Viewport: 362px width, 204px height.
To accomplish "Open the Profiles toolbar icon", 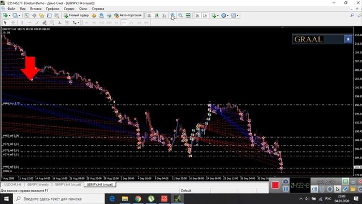I will 15,15.
